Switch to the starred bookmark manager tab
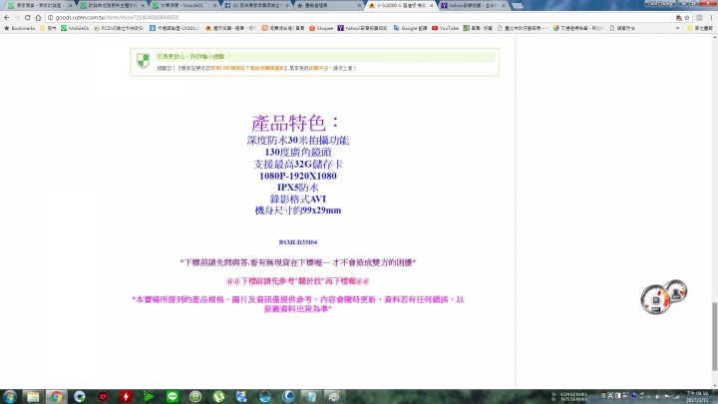 pos(329,6)
